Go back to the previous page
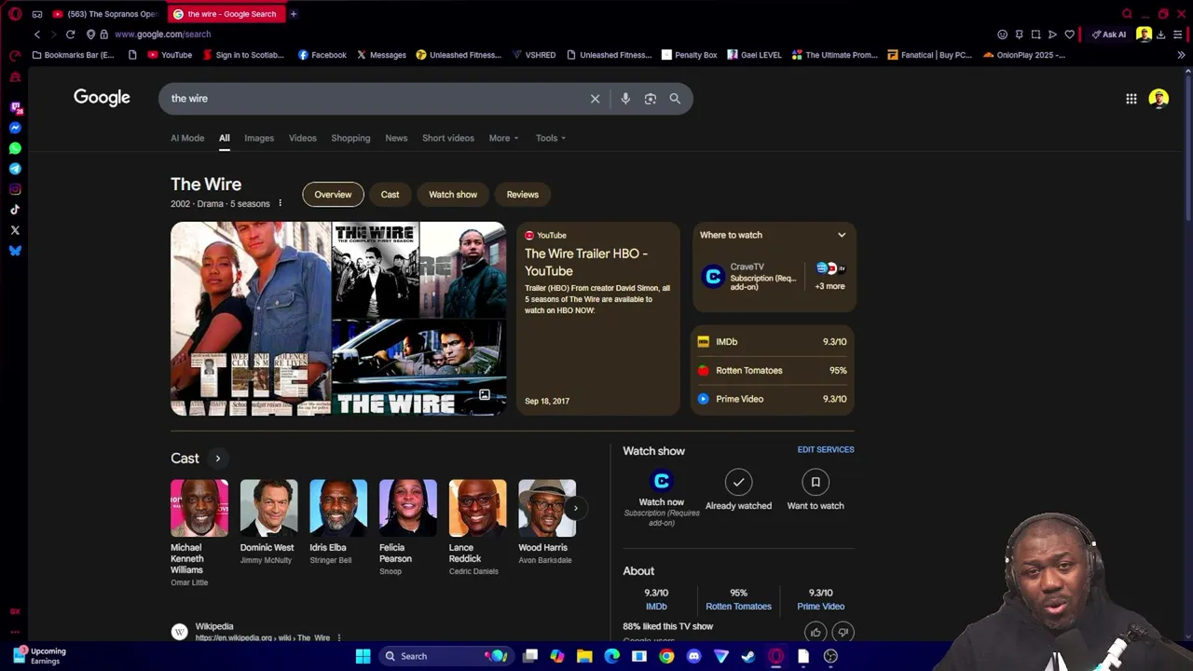Viewport: 1193px width, 671px height. (37, 34)
